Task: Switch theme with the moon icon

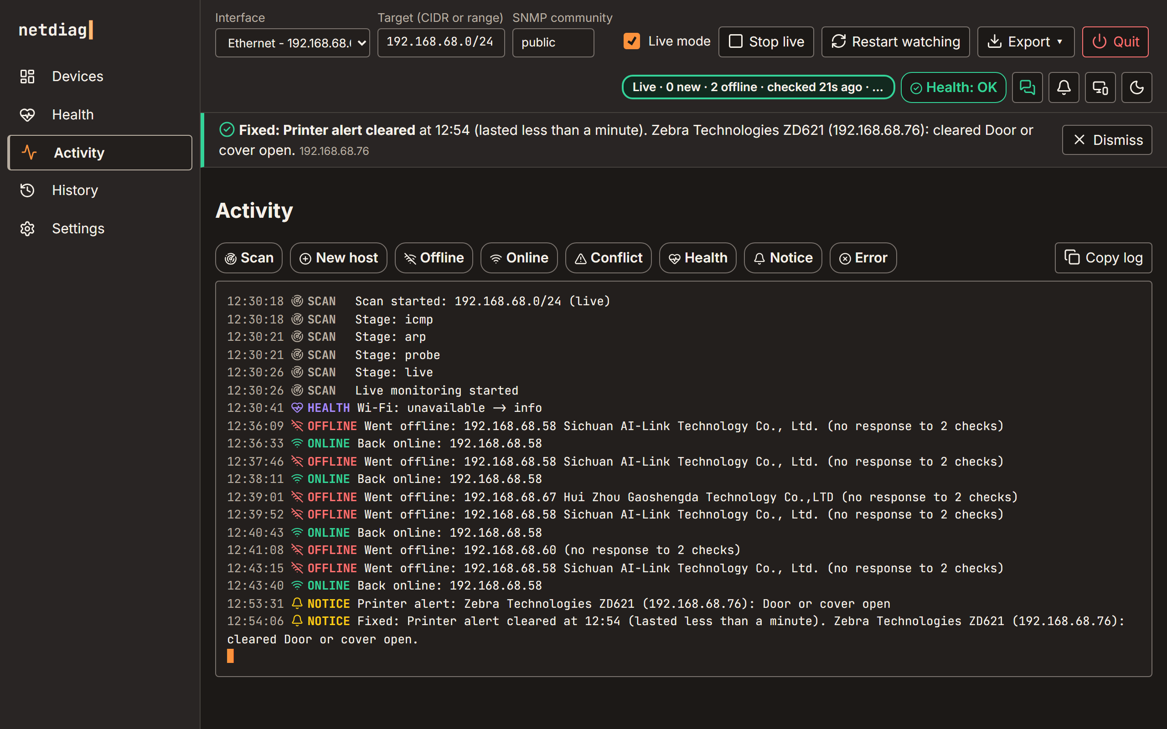Action: coord(1136,87)
